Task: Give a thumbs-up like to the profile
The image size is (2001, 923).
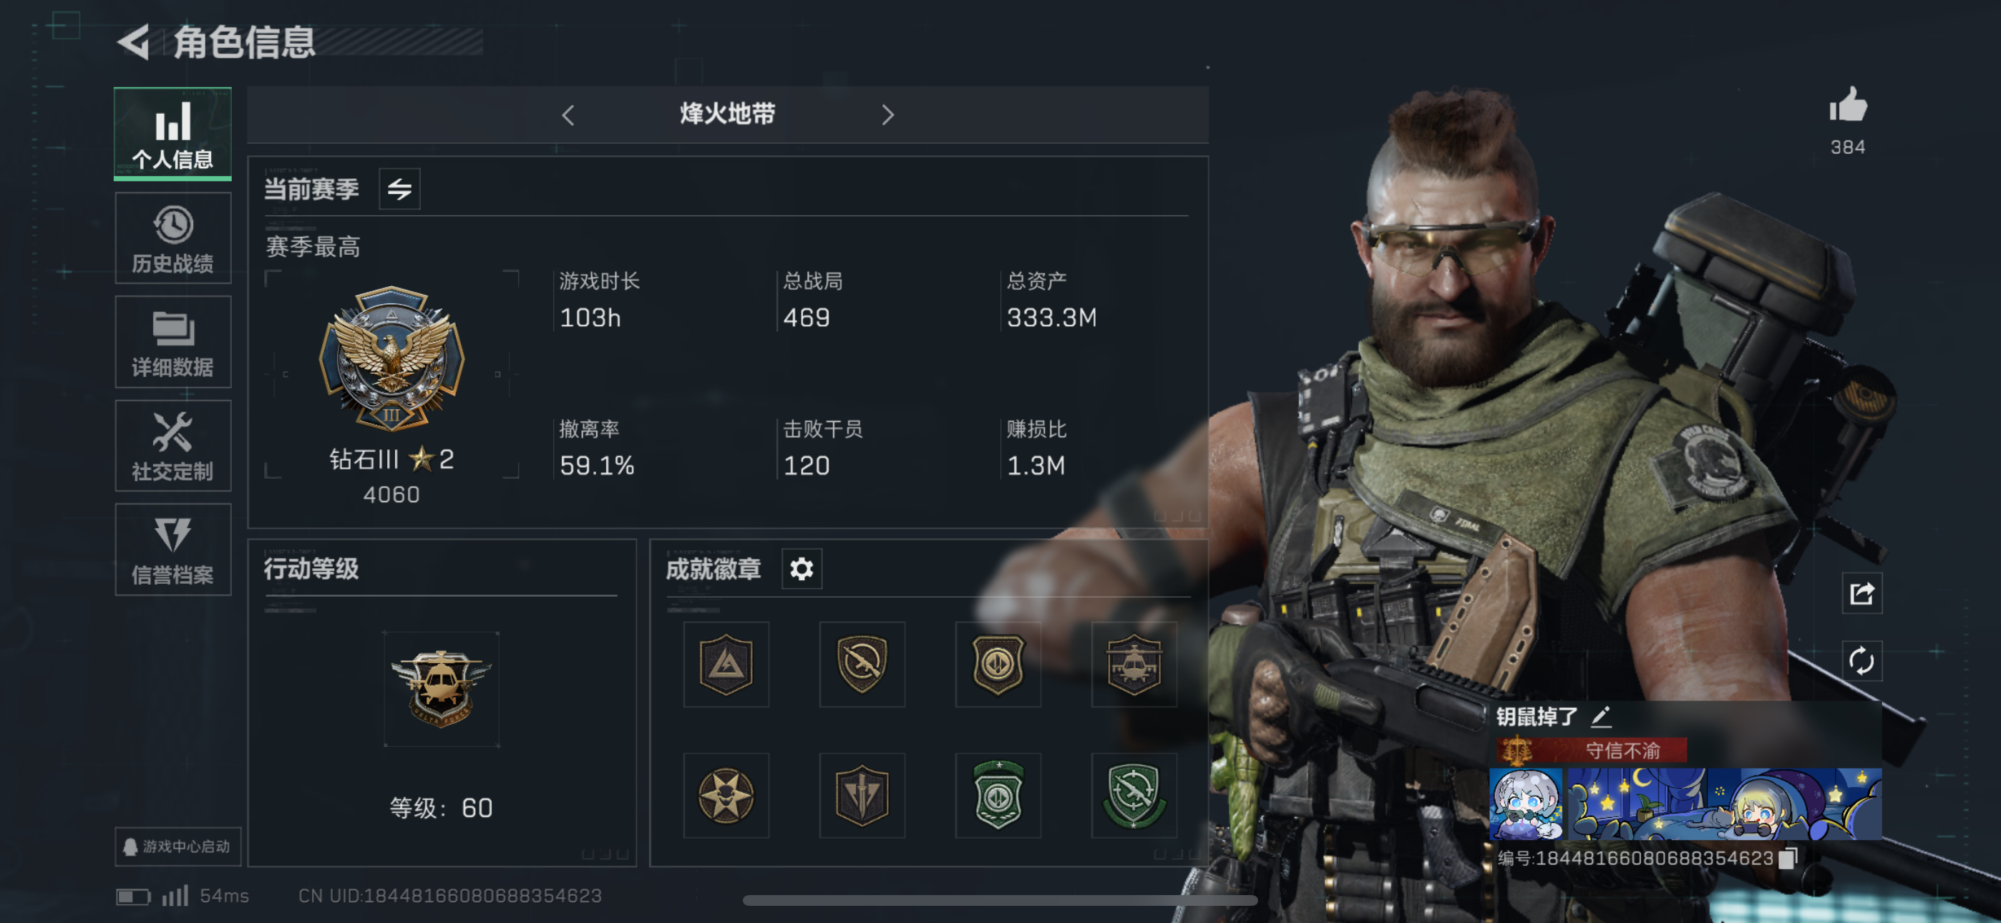Action: click(1847, 105)
